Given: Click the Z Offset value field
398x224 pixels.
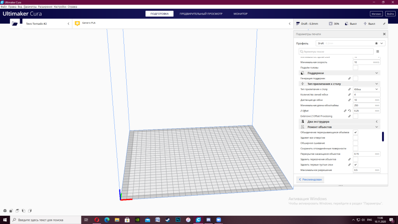Looking at the screenshot, I should (x=366, y=111).
